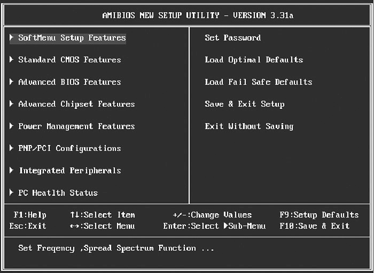The image size is (374, 273).
Task: Open SoftMenu Setup Features submenu
Action: (72, 38)
